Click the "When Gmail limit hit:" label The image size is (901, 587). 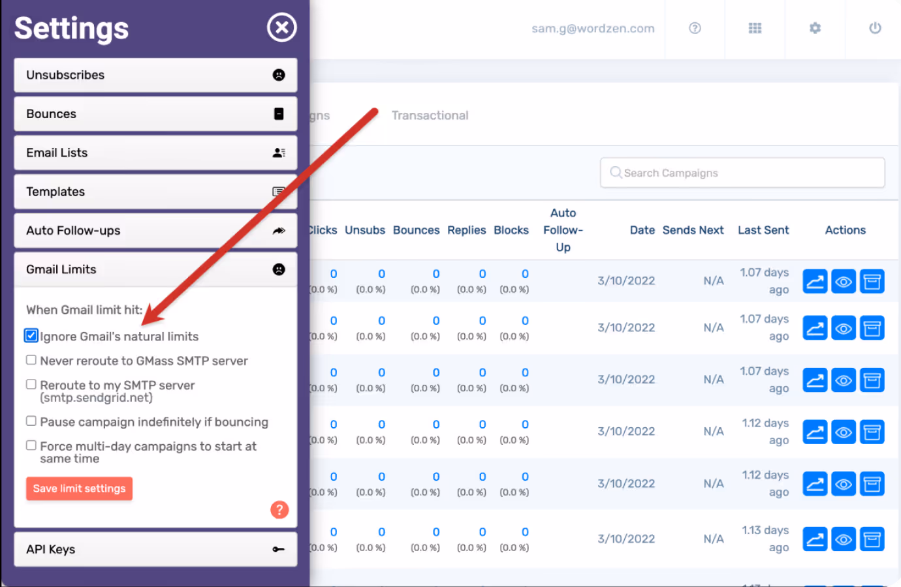coord(84,310)
